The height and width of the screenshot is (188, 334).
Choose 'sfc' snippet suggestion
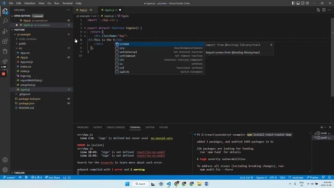(159, 60)
